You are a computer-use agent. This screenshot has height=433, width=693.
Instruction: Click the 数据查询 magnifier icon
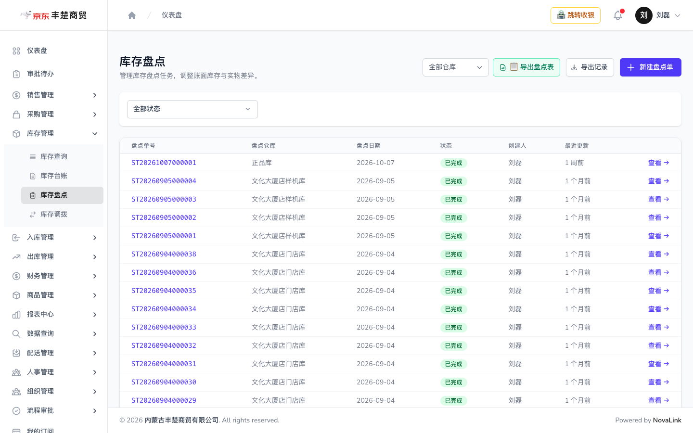pos(16,334)
